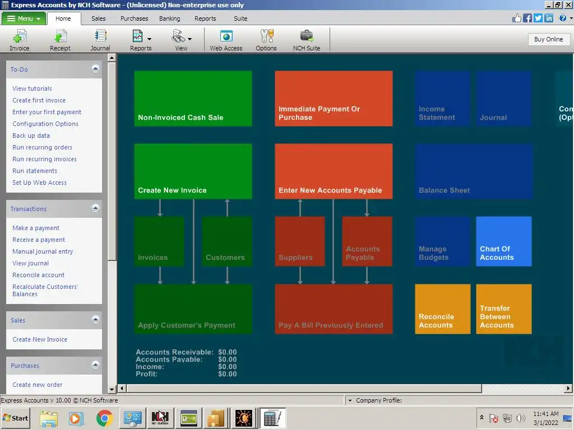The image size is (574, 430).
Task: Switch to the Reports tab
Action: (x=205, y=18)
